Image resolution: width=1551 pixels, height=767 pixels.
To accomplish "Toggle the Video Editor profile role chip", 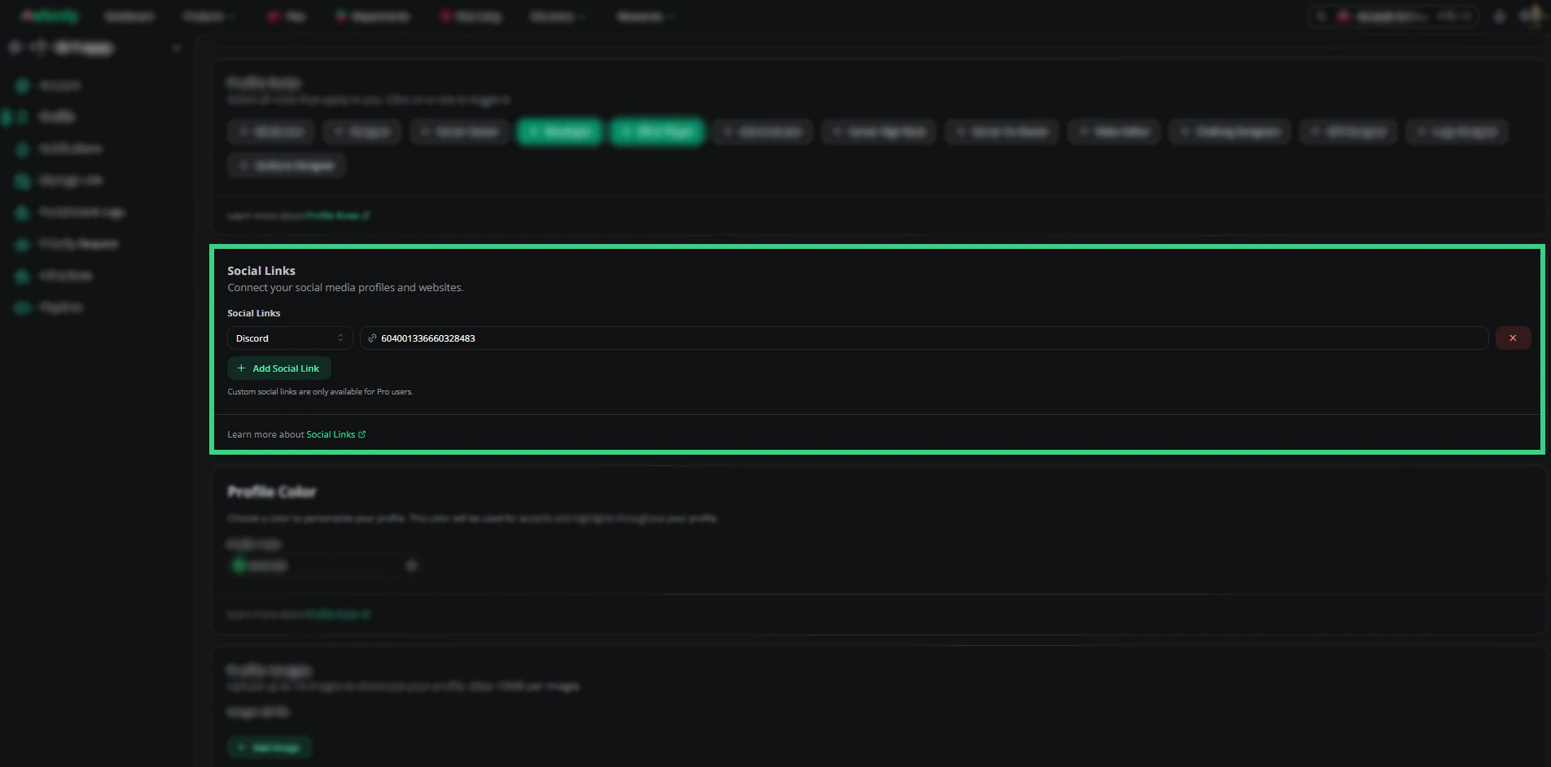I will coord(1114,132).
